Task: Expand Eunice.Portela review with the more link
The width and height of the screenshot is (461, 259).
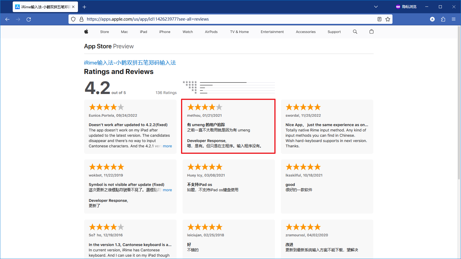Action: [167, 146]
